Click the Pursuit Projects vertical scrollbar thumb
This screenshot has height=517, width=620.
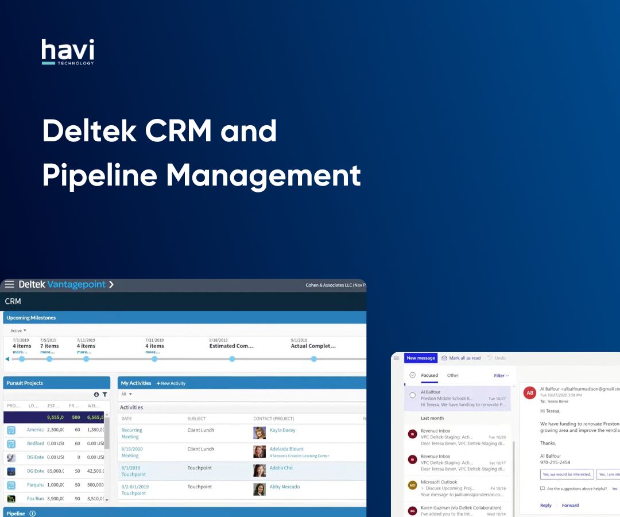pos(107,432)
